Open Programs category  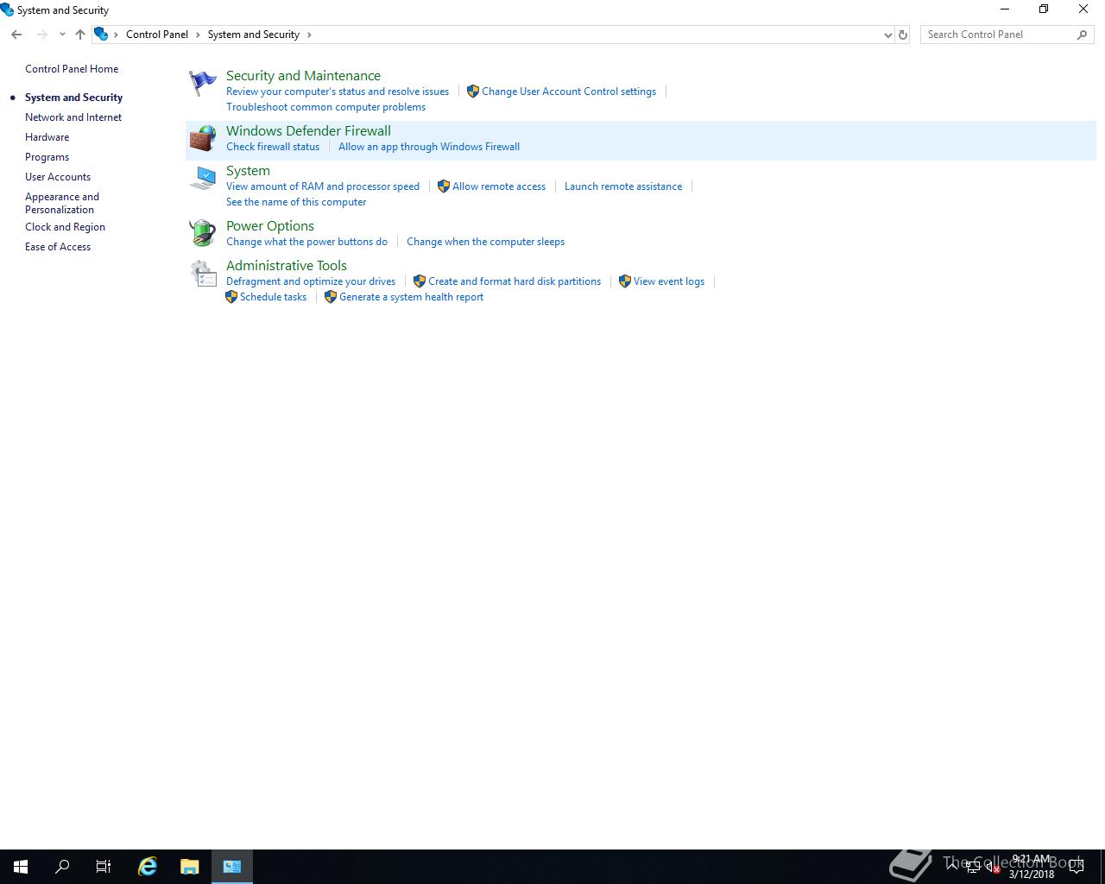point(47,157)
